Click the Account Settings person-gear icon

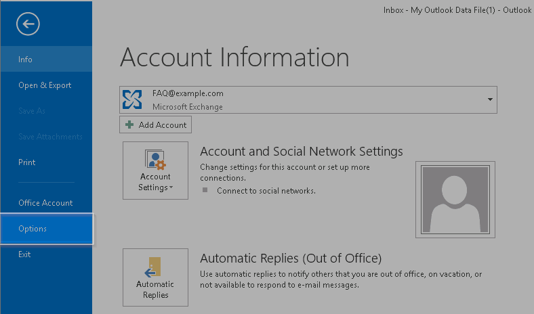[x=155, y=160]
